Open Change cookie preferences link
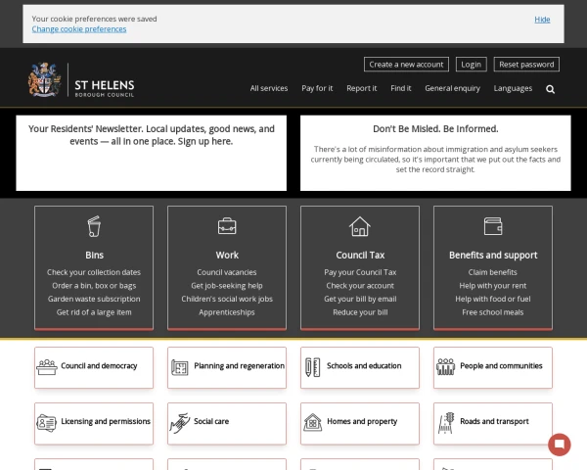Viewport: 587px width, 470px height. pos(79,29)
